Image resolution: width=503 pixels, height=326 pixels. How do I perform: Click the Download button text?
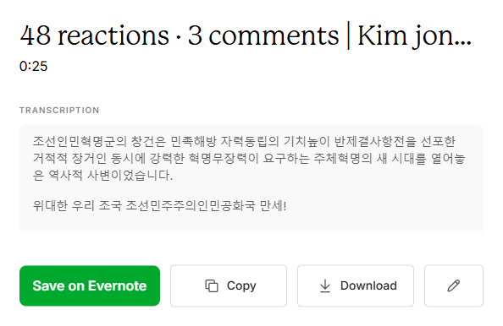click(x=368, y=285)
